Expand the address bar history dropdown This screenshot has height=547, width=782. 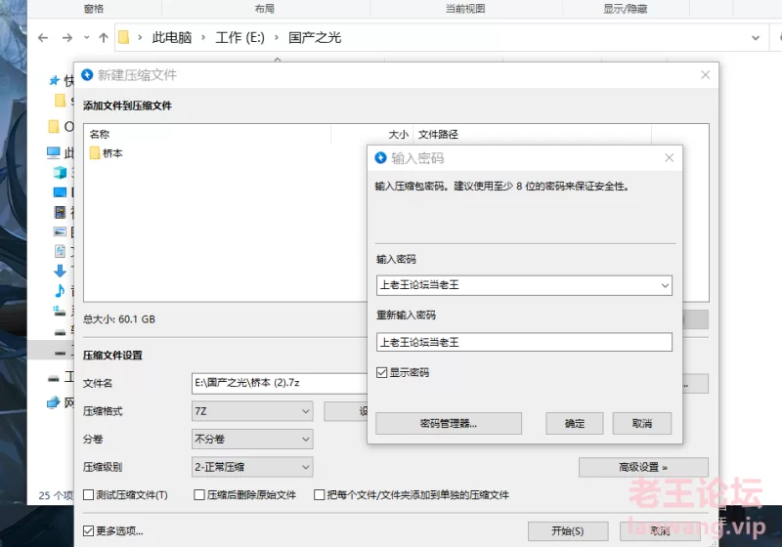click(x=756, y=37)
